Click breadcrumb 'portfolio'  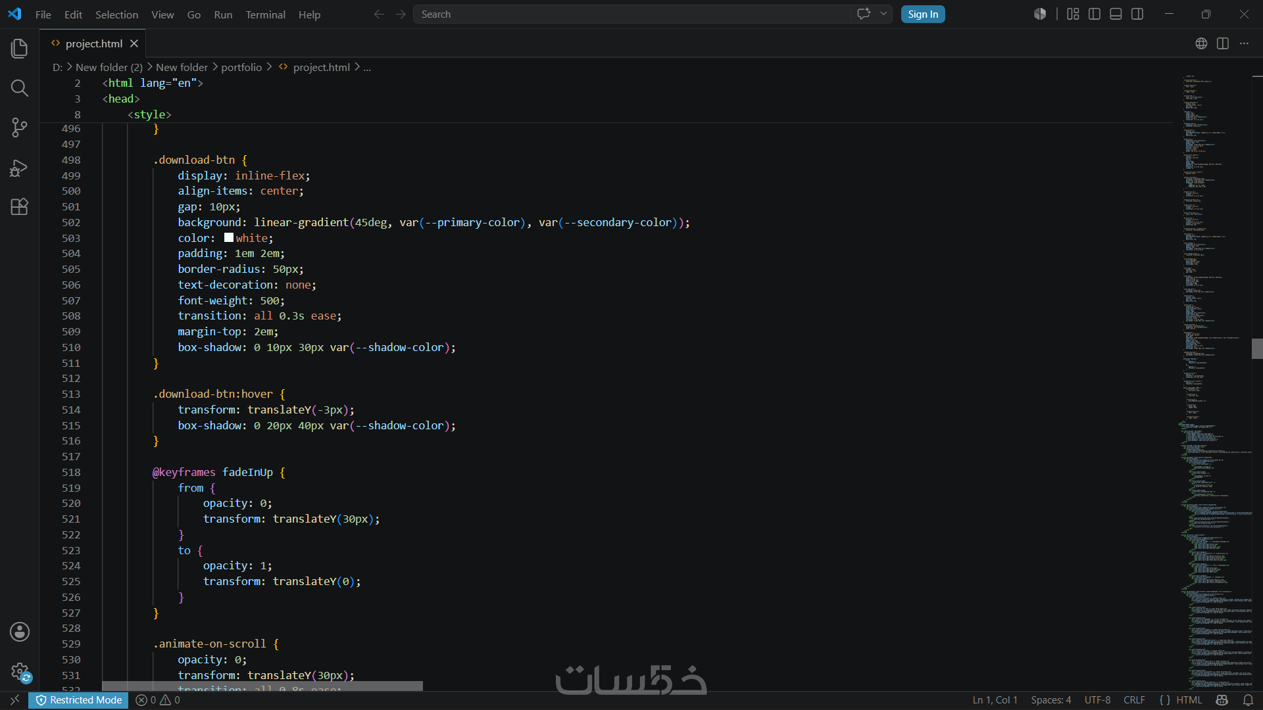(x=241, y=67)
